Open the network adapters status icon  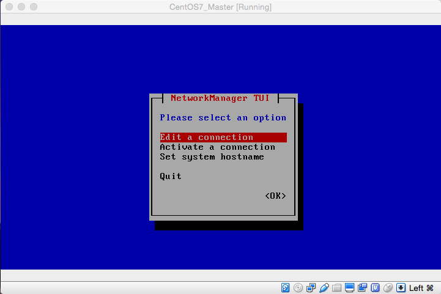[x=311, y=287]
